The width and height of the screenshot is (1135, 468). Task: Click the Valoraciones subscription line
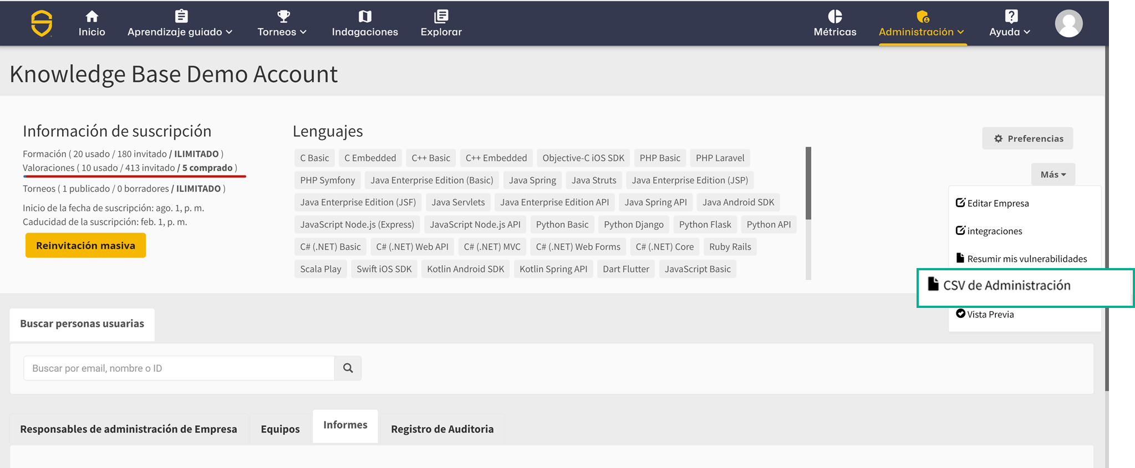click(x=130, y=168)
